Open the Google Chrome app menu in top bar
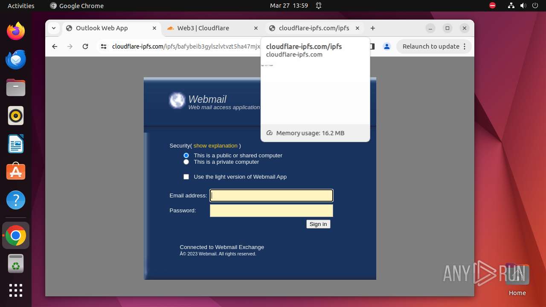This screenshot has width=546, height=307. pyautogui.click(x=77, y=6)
